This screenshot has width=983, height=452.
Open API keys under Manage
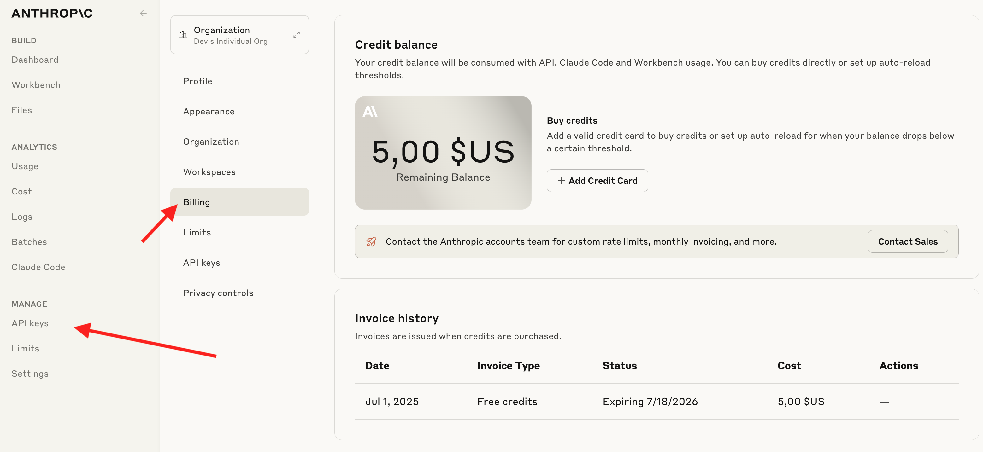(x=30, y=323)
